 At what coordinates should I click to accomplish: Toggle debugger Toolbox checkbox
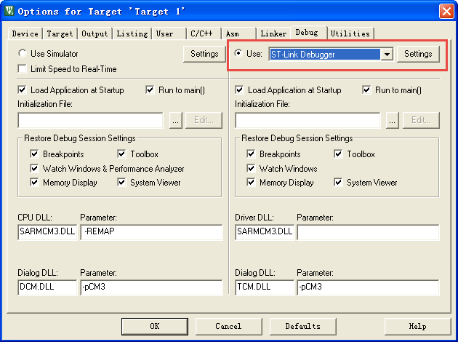coord(338,154)
